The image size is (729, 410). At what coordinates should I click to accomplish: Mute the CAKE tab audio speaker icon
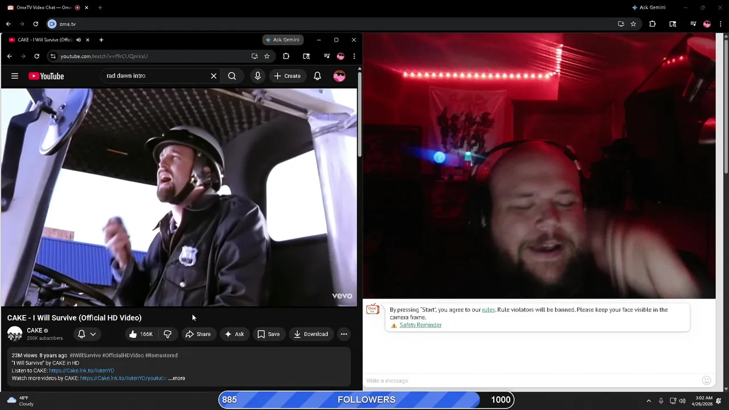79,40
